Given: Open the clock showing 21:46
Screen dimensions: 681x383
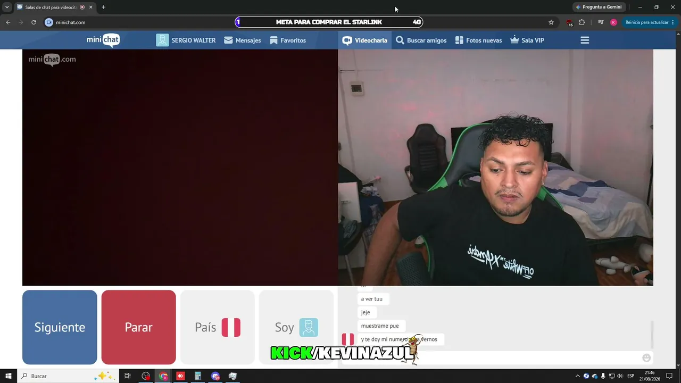Looking at the screenshot, I should pyautogui.click(x=650, y=376).
